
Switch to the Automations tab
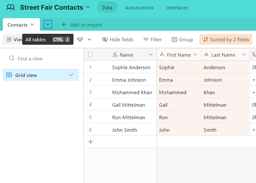point(139,8)
